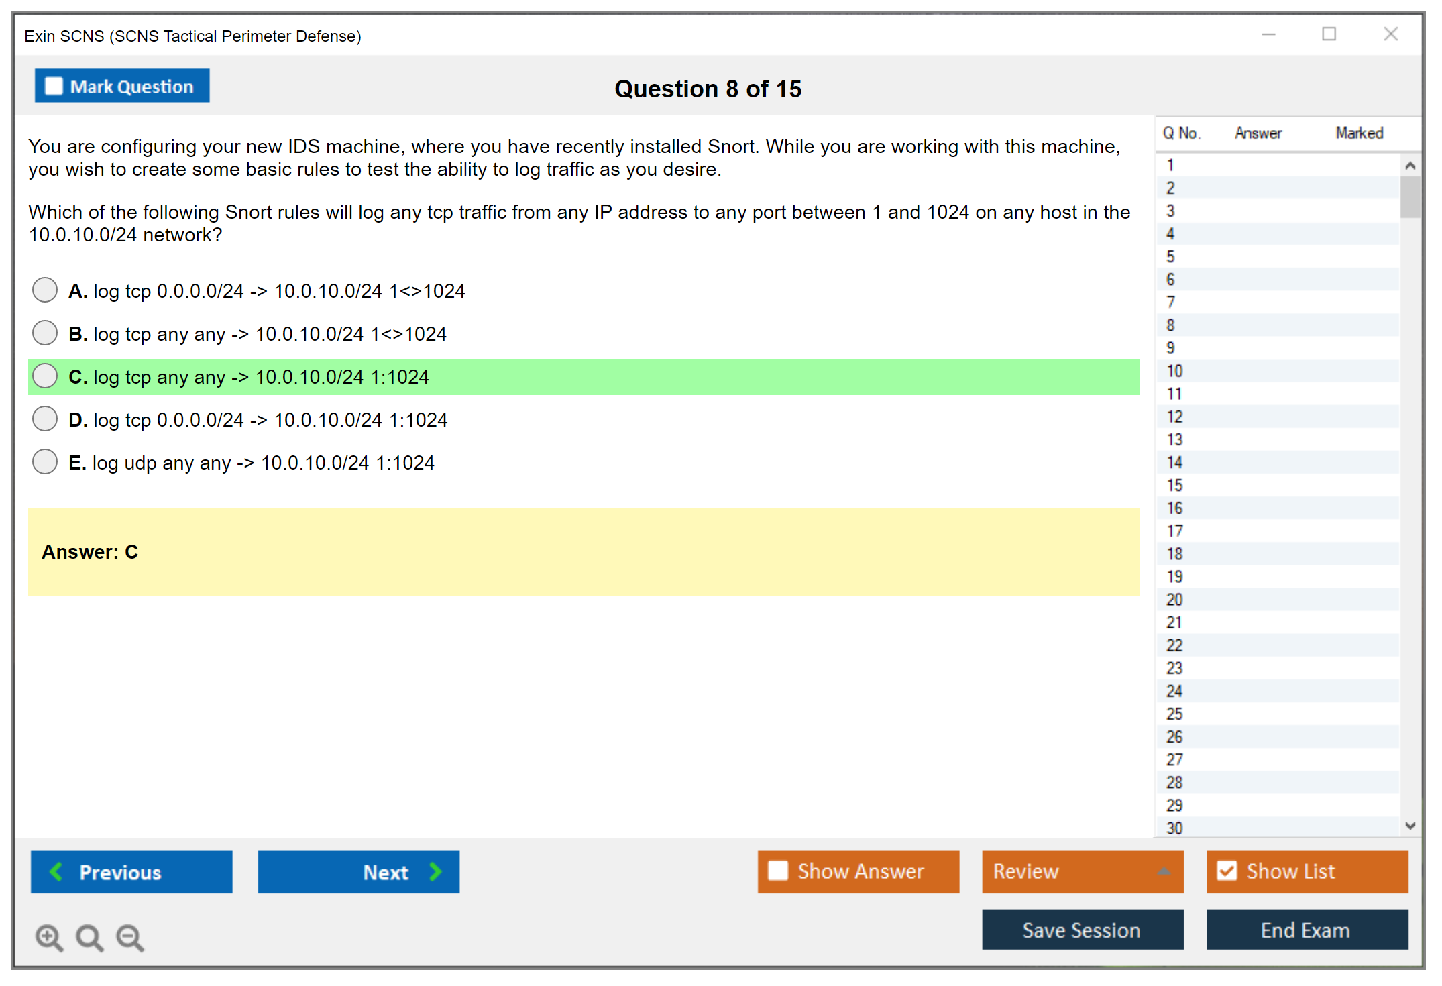Jump to question 12 in list
Image resolution: width=1442 pixels, height=986 pixels.
[x=1174, y=417]
